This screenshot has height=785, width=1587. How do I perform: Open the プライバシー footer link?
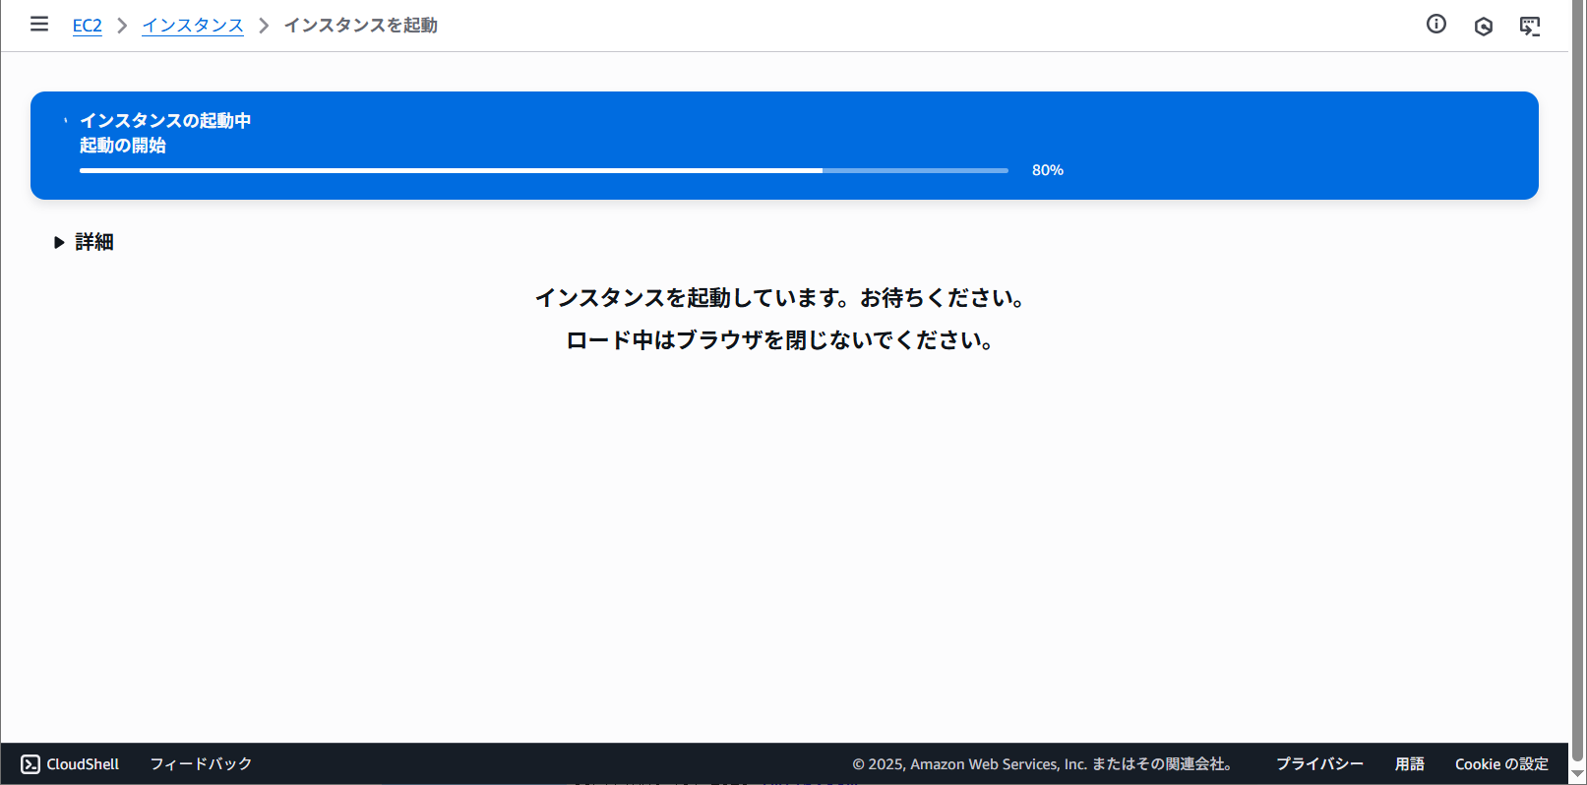[x=1319, y=764]
